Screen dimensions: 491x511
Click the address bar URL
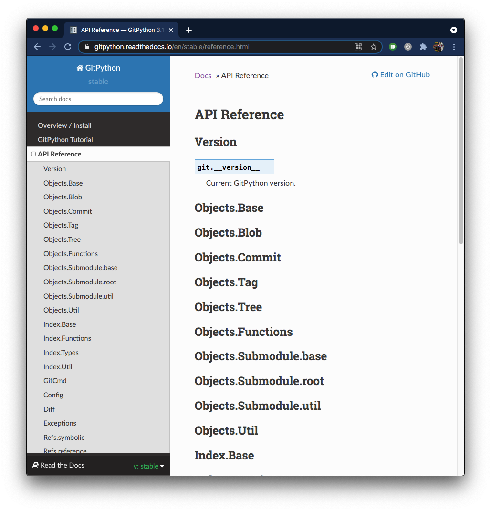pos(172,47)
